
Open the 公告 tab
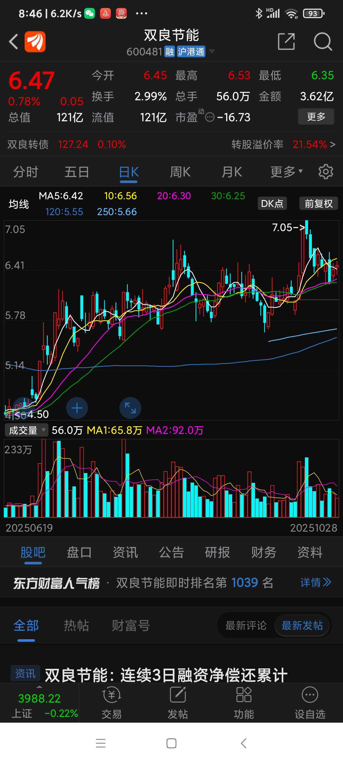pyautogui.click(x=171, y=552)
